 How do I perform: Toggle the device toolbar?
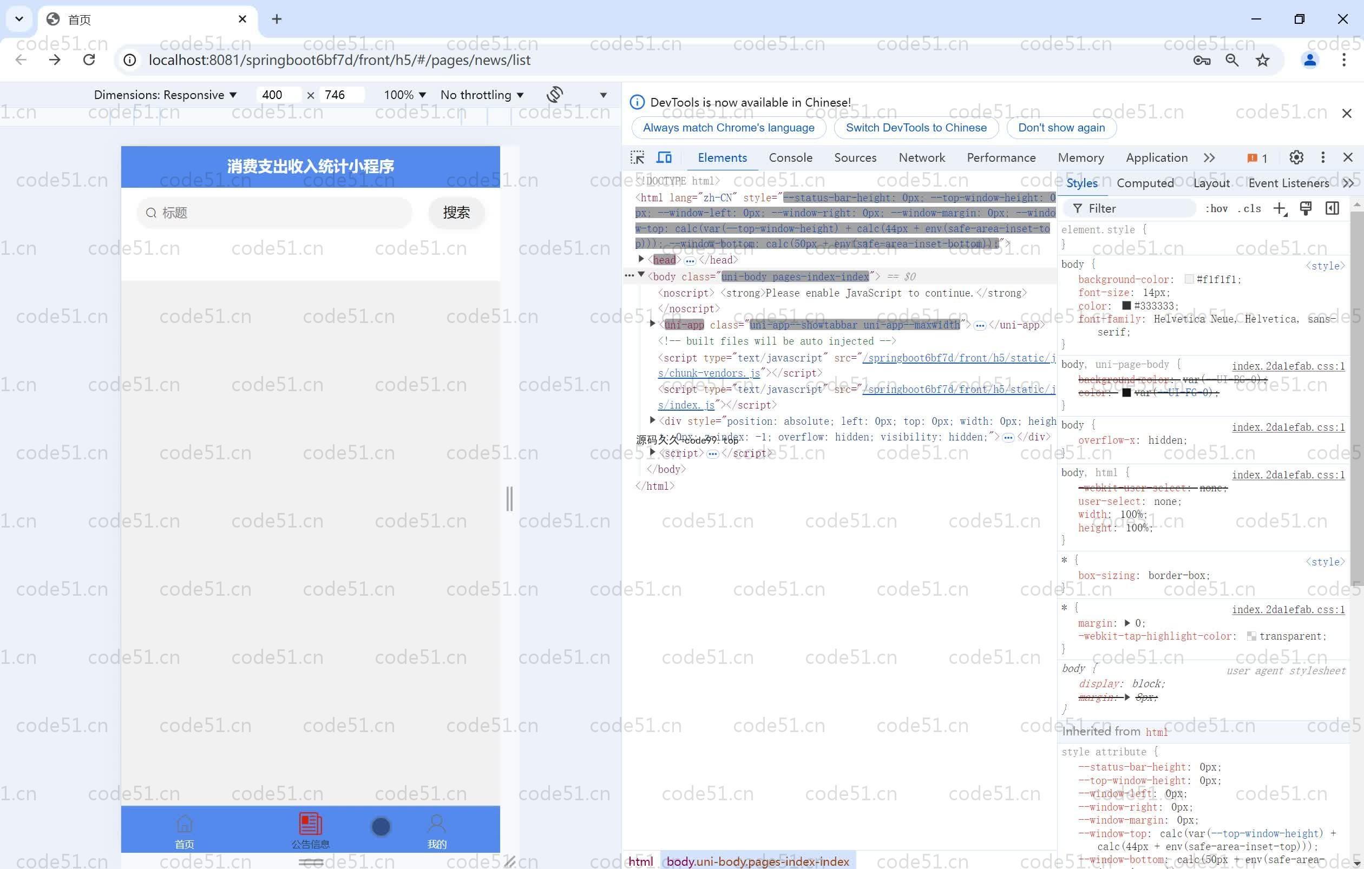coord(664,157)
